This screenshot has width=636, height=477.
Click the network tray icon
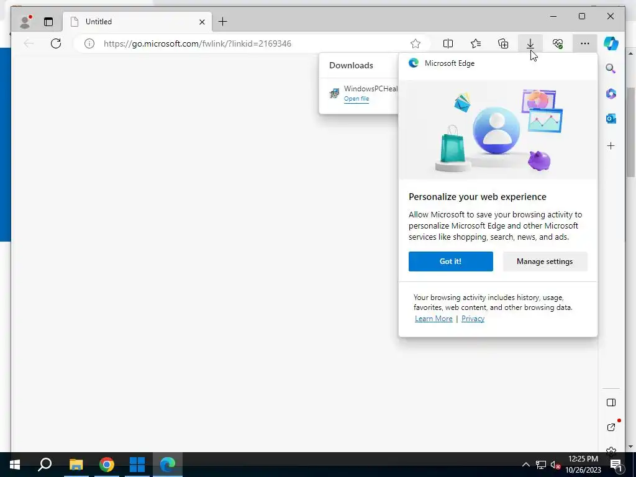coord(541,465)
